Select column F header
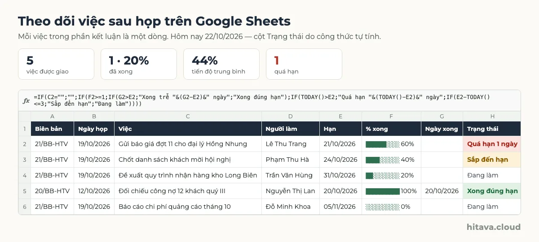This screenshot has height=242, width=539. 391,117
